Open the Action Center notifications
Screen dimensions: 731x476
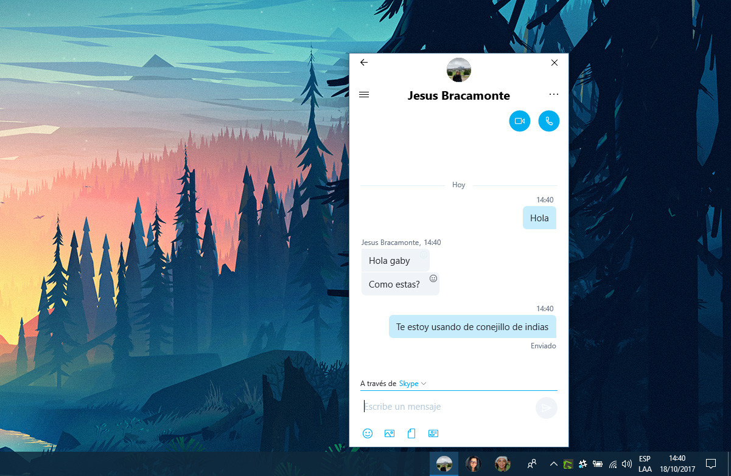(x=710, y=464)
